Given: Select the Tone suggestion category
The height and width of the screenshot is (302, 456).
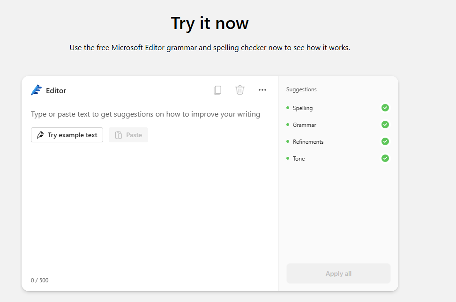Looking at the screenshot, I should [299, 159].
